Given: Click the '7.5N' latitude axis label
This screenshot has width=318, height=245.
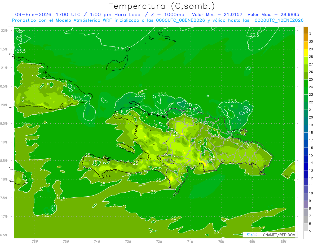Looking at the screenshot, I should (4, 198).
